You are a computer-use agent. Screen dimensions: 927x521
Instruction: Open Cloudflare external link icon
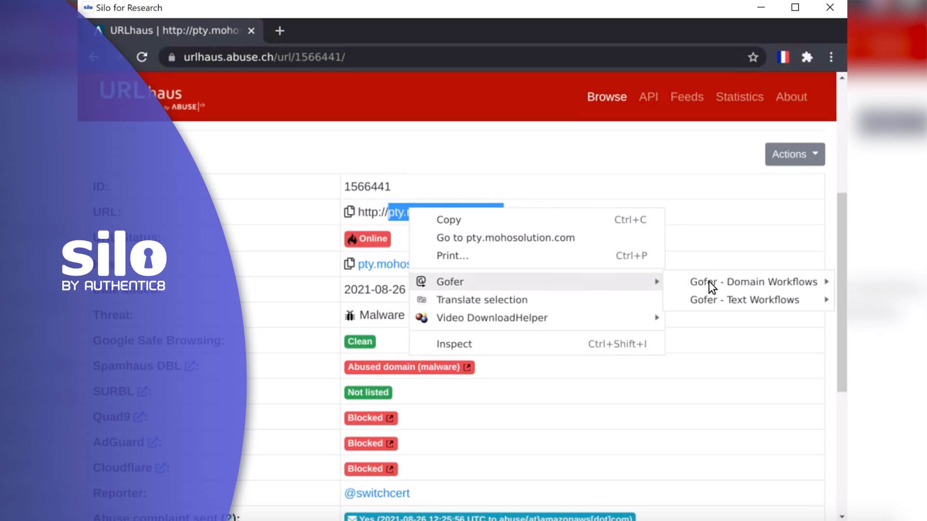pos(160,468)
